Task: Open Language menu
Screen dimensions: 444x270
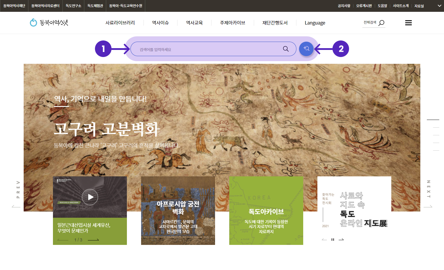Action: point(315,23)
